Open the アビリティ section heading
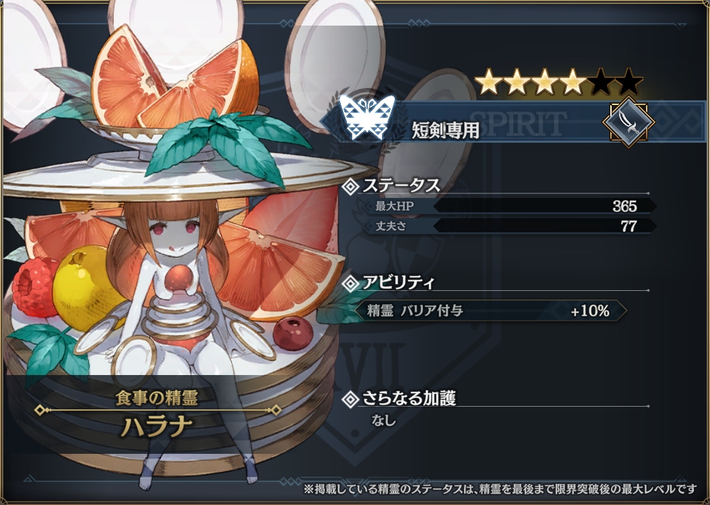This screenshot has width=710, height=505. pyautogui.click(x=399, y=283)
